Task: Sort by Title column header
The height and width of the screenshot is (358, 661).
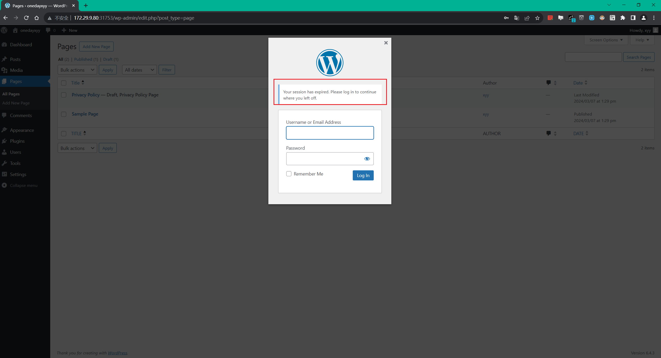Action: click(x=78, y=83)
